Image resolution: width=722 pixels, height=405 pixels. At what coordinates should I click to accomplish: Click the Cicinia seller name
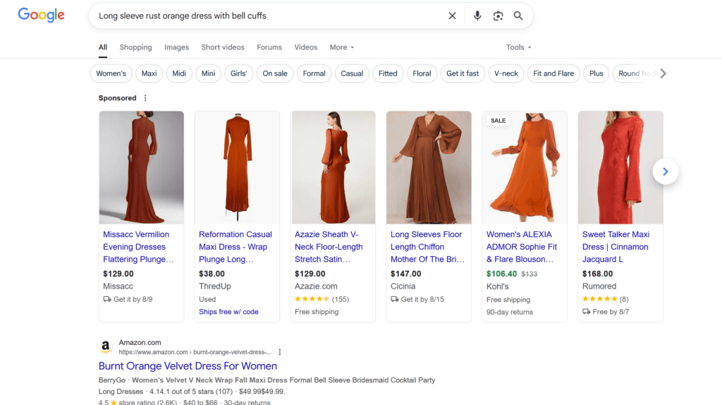[x=403, y=286]
